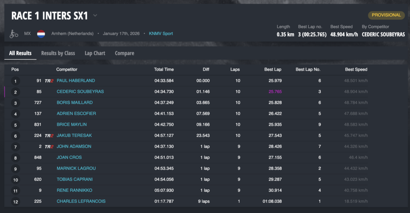Screen dimensions: 410x213
Task: Click the Provisional status badge
Action: coord(386,15)
